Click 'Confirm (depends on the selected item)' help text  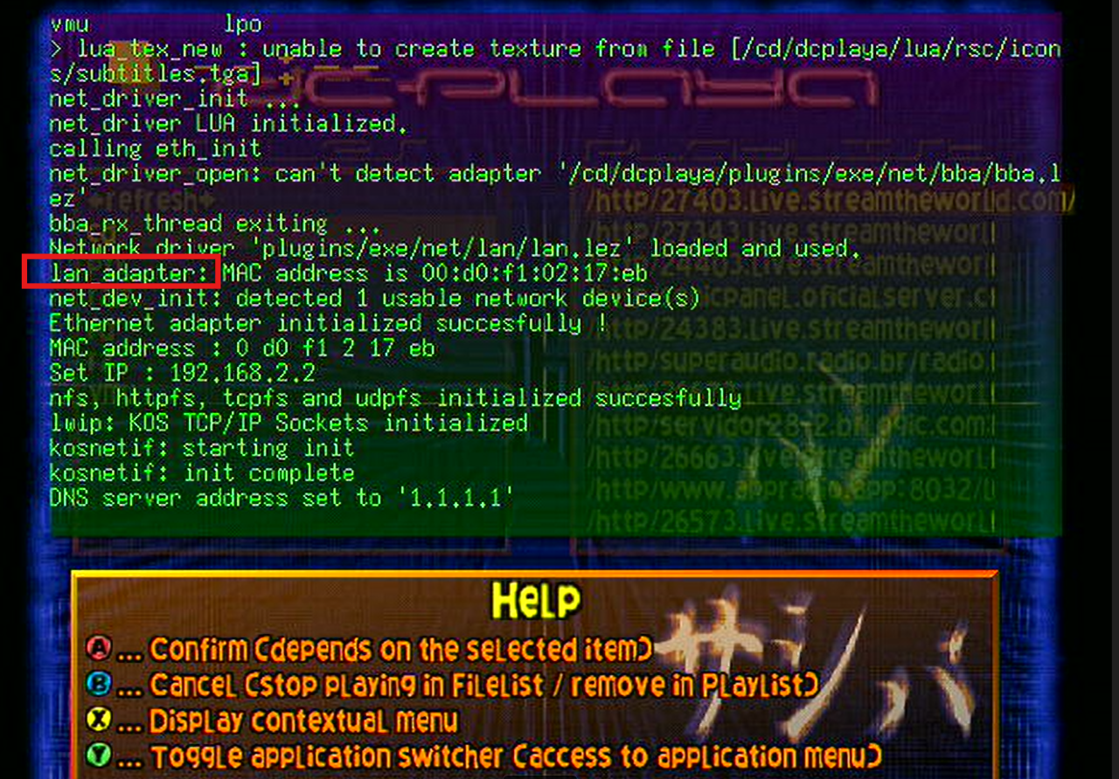[x=401, y=649]
